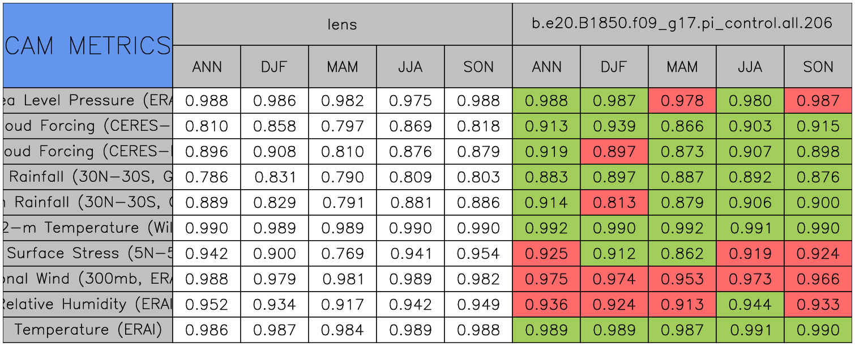Click the ANN header under lens

(x=207, y=67)
